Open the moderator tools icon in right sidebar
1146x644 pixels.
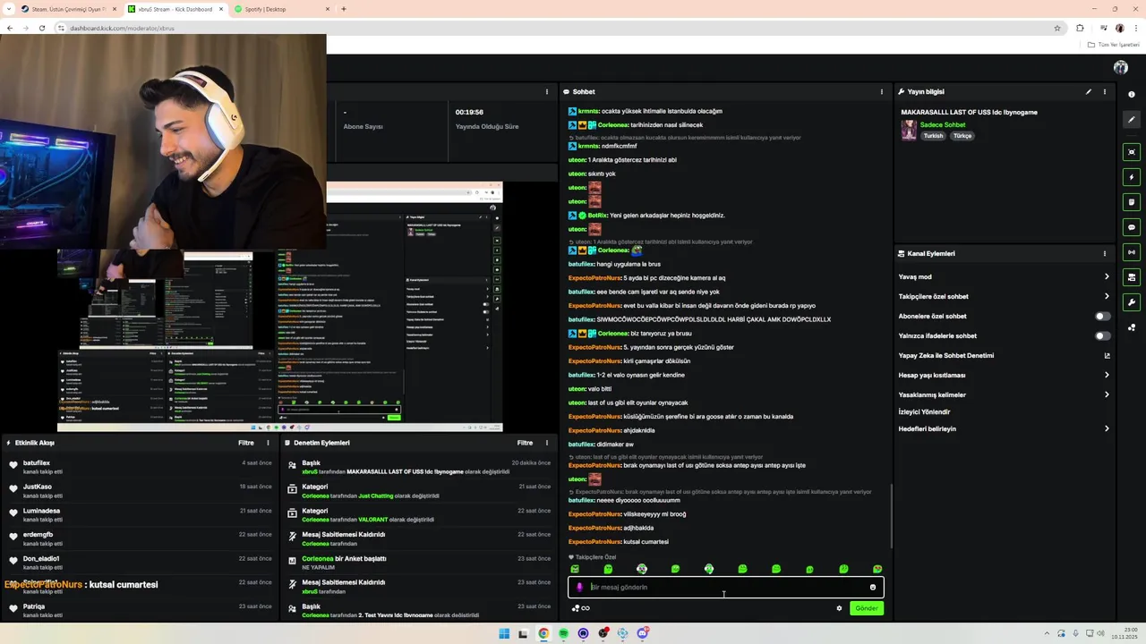pos(1132,277)
